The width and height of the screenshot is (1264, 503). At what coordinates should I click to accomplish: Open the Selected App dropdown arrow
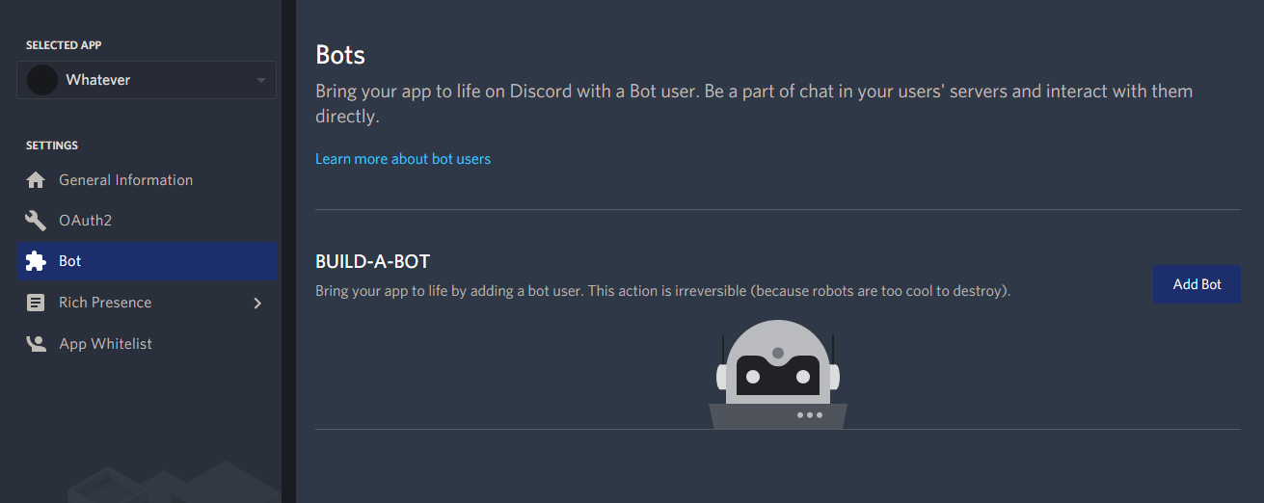[261, 80]
